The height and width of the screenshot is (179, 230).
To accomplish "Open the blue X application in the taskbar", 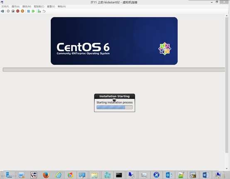I will (157, 175).
